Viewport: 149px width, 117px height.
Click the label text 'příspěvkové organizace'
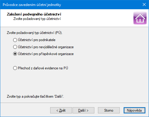[56, 54]
